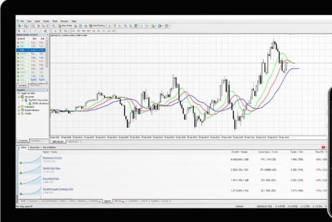Select the Text tool icon
This screenshot has width=332, height=222.
pyautogui.click(x=55, y=31)
